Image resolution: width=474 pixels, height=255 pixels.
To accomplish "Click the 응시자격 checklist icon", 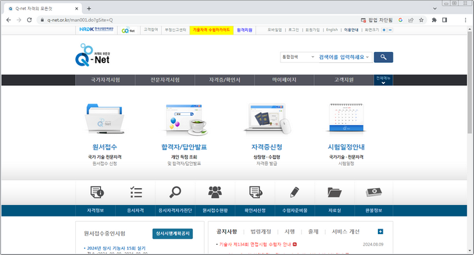I will tap(136, 192).
